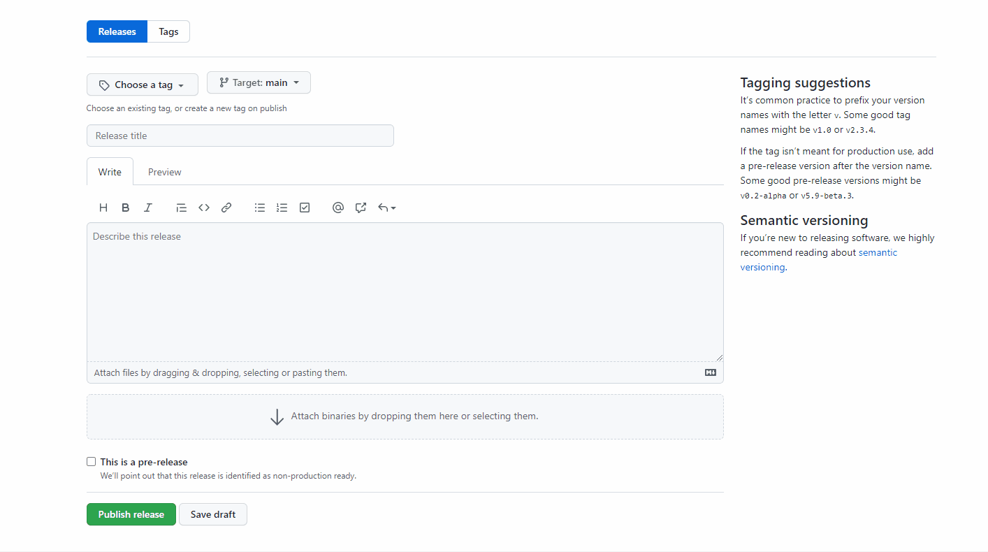
Task: Open the semantic versioning link
Action: (877, 252)
